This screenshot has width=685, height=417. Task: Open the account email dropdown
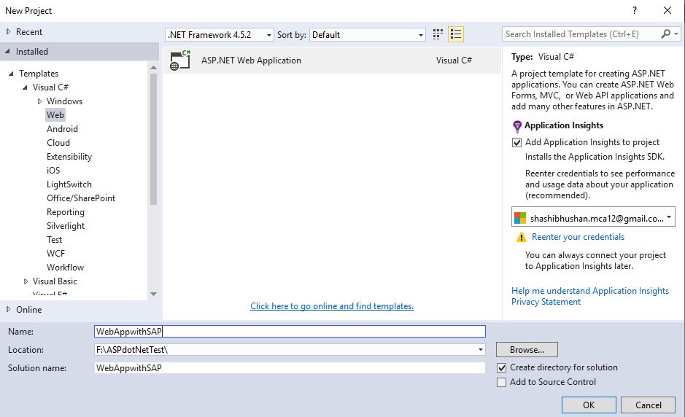(593, 217)
